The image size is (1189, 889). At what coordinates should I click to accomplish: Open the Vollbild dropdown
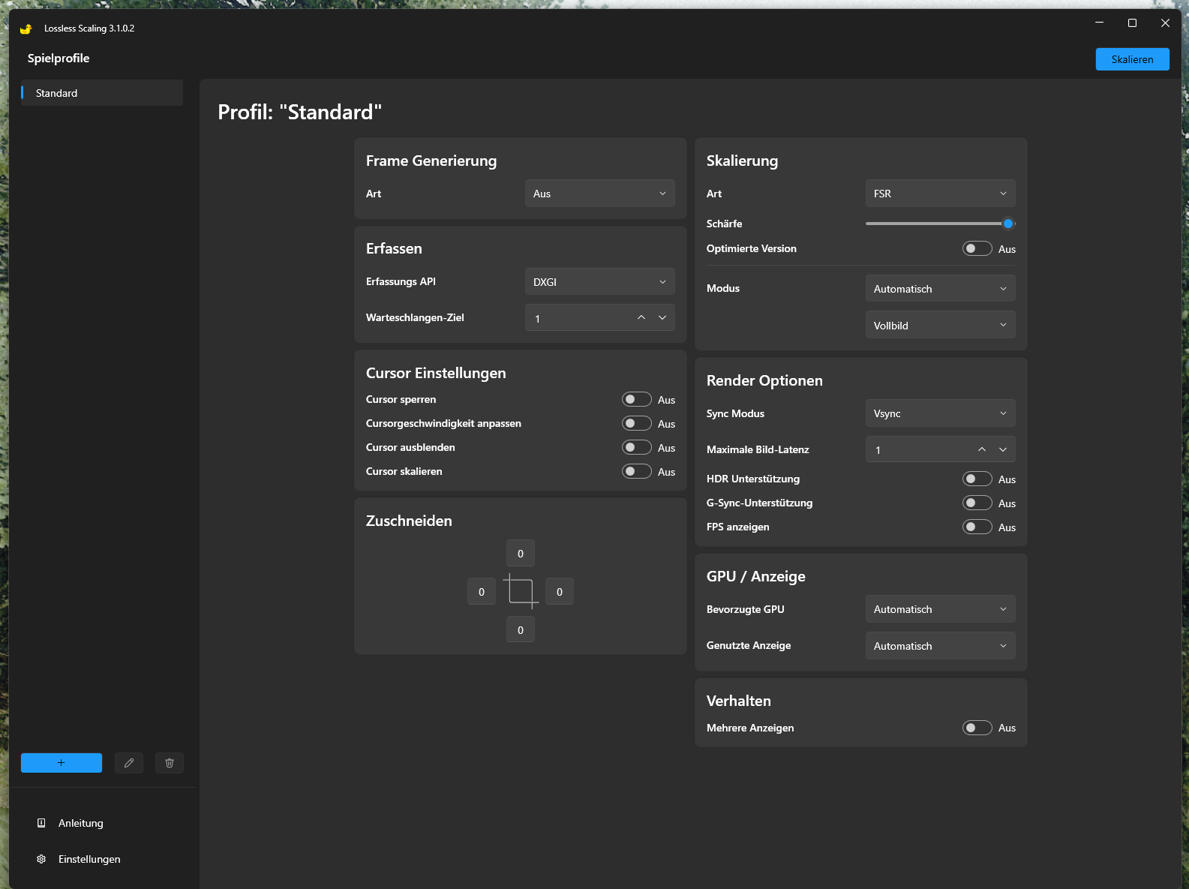pyautogui.click(x=941, y=325)
